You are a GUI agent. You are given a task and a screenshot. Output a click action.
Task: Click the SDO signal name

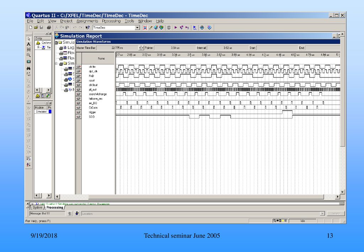point(92,117)
